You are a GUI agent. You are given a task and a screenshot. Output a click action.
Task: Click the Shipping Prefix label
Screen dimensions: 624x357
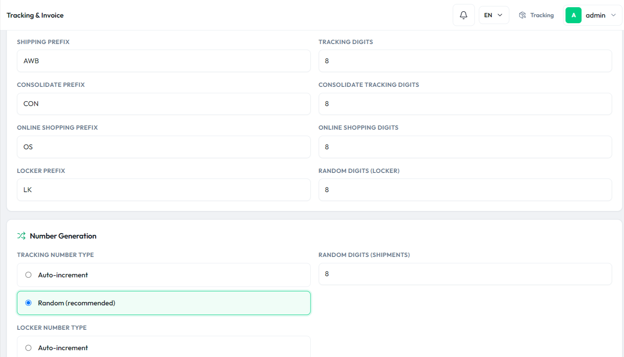[43, 42]
